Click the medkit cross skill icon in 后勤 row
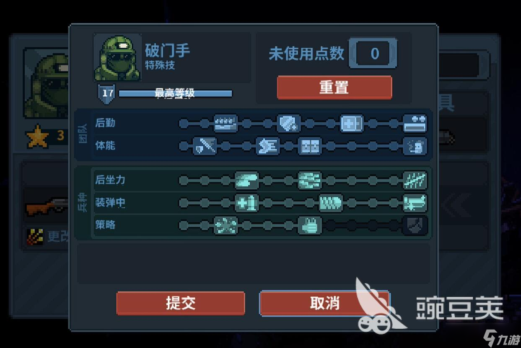This screenshot has width=521, height=348. (x=352, y=124)
